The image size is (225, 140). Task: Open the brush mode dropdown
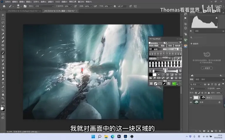click(x=44, y=6)
